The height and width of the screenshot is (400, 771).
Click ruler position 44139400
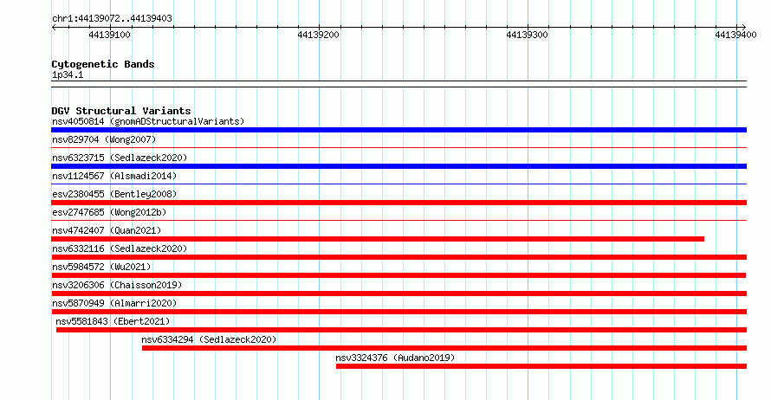click(x=735, y=35)
